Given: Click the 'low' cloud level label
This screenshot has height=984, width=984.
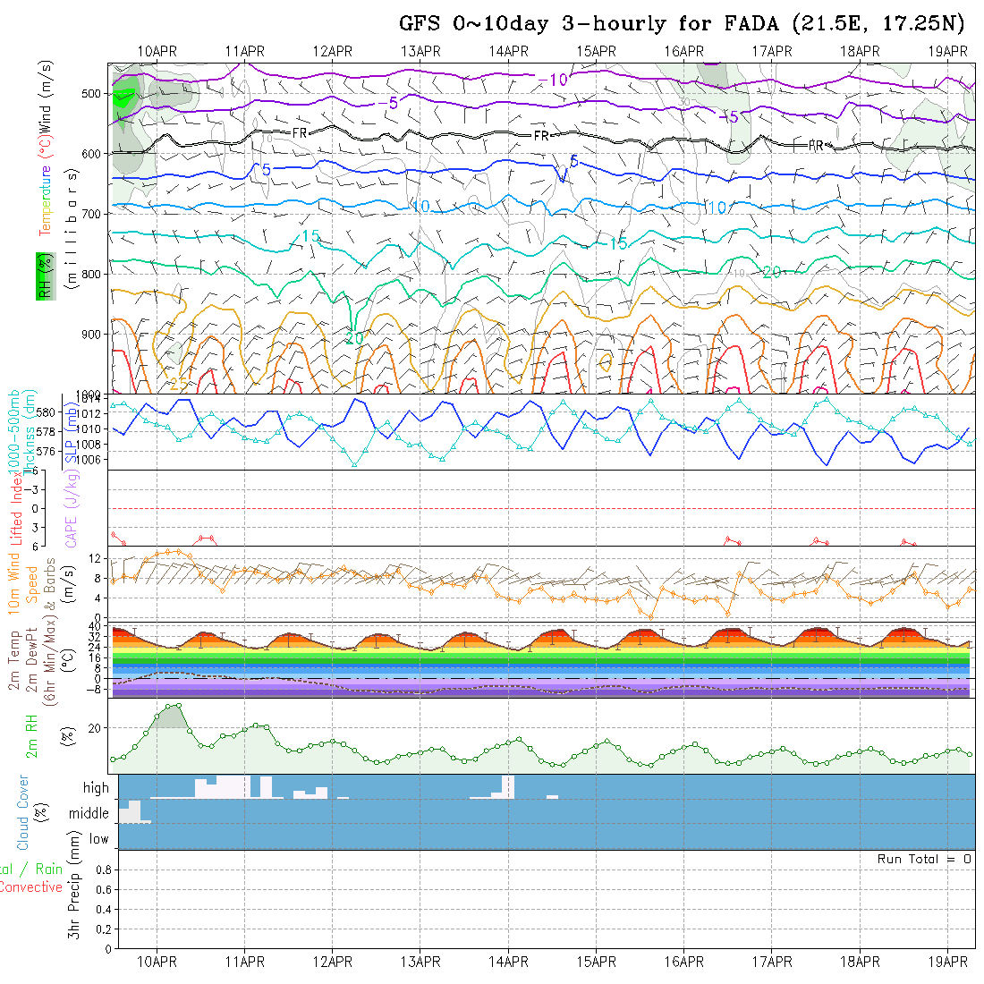Looking at the screenshot, I should [98, 839].
